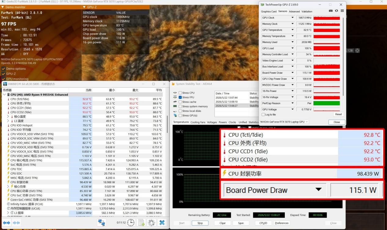Switch to Validation tab in GPU-Z
The width and height of the screenshot is (387, 230).
(x=307, y=12)
